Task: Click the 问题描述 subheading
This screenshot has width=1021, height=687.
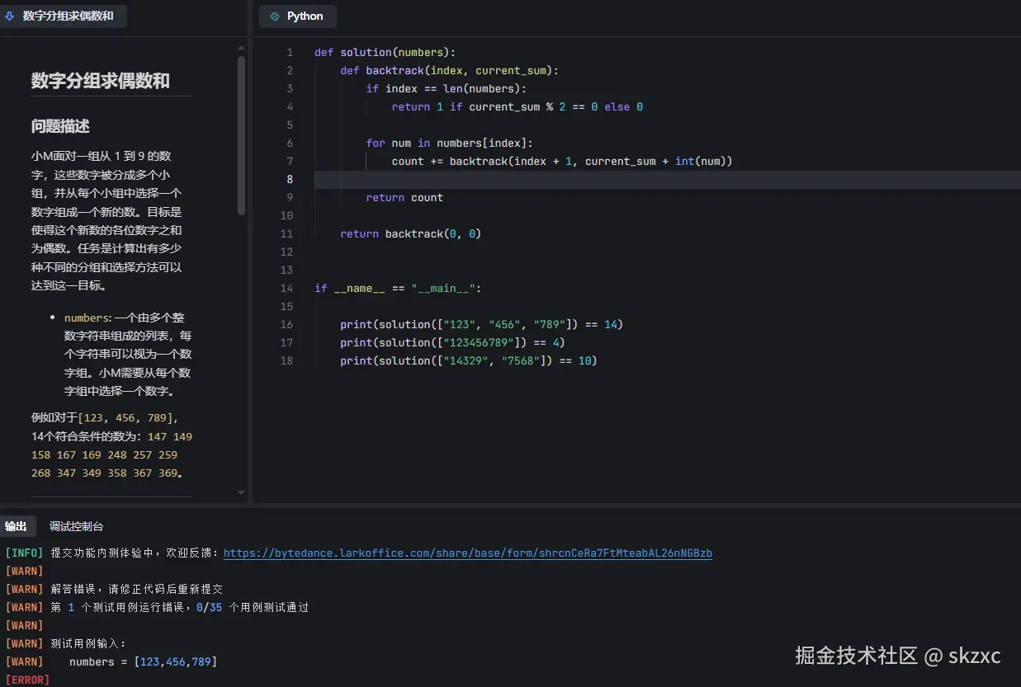Action: (60, 126)
